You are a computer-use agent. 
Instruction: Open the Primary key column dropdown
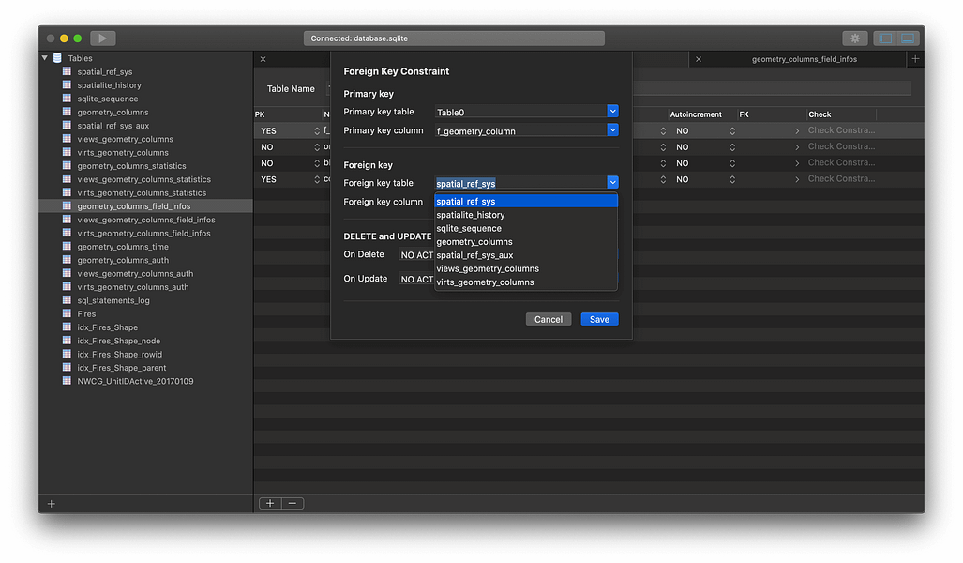612,130
